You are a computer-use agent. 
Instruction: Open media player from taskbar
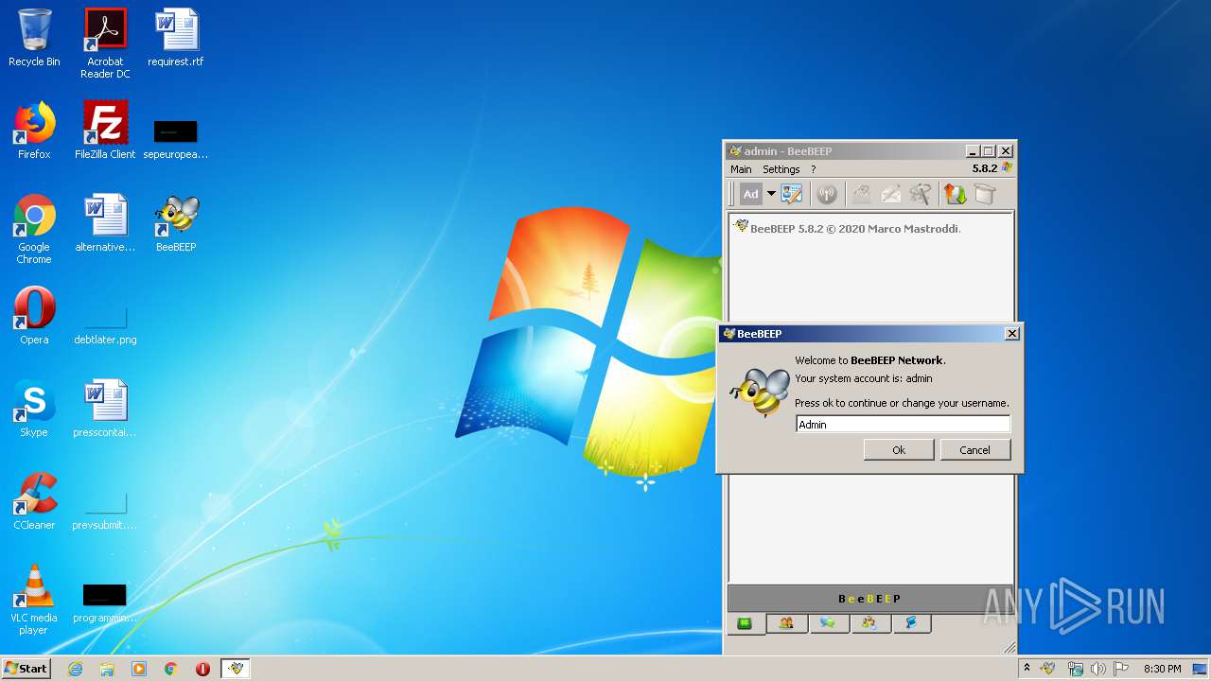coord(139,669)
